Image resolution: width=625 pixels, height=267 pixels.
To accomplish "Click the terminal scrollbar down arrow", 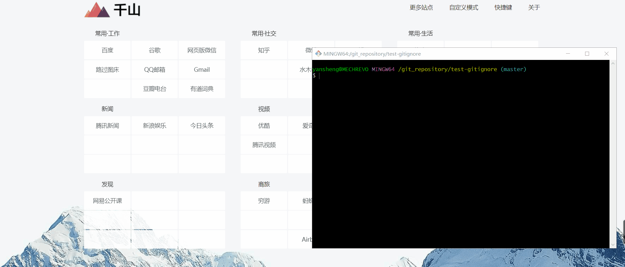I will (x=613, y=245).
